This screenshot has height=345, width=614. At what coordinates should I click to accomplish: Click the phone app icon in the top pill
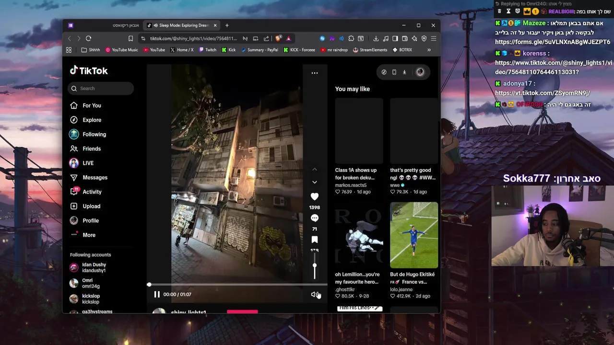[394, 72]
